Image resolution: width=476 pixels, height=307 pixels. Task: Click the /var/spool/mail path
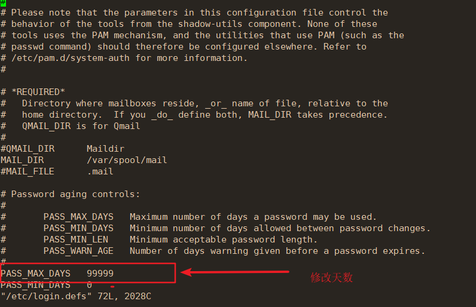coord(127,160)
